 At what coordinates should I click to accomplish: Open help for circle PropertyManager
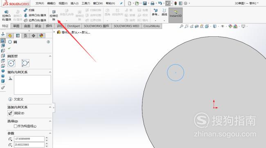(x=48, y=42)
